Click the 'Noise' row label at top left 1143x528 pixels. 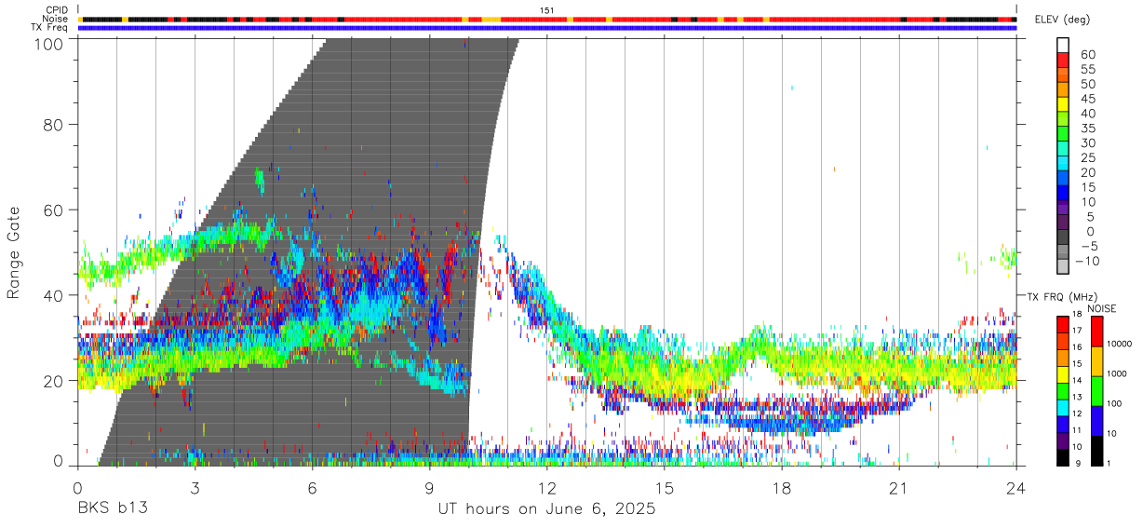(x=56, y=19)
